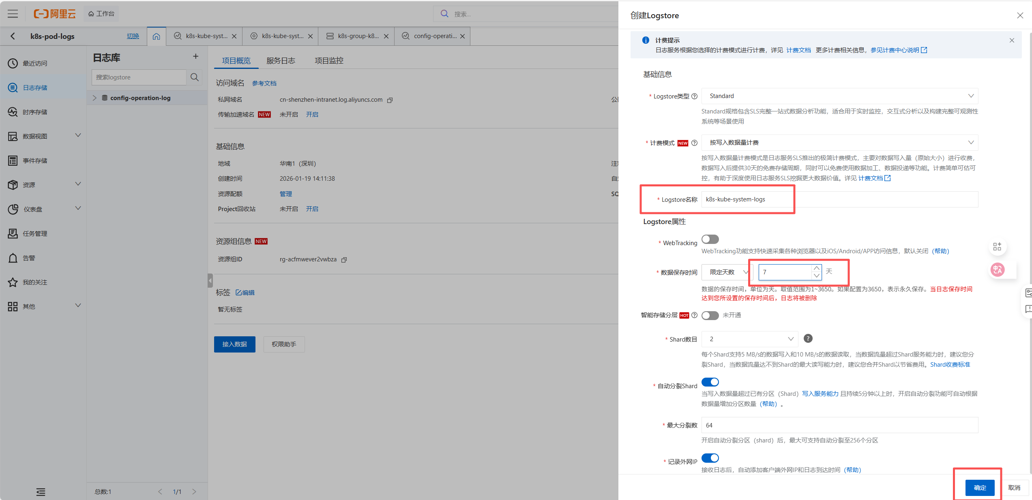Enable the WebTracking toggle
This screenshot has width=1032, height=500.
[710, 239]
